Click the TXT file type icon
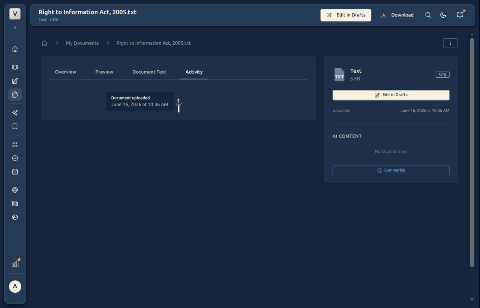The image size is (480, 308). [339, 75]
